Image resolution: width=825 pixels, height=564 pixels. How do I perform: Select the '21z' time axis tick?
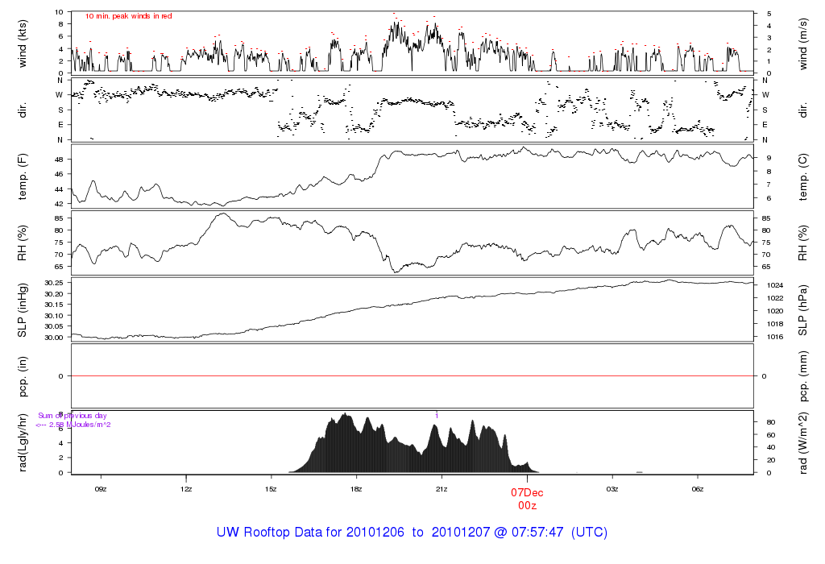coord(442,489)
